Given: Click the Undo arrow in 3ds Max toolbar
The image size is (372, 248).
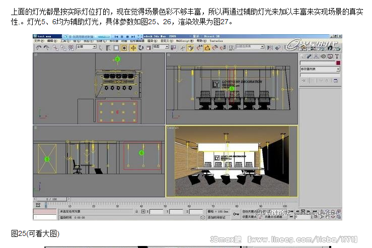Looking at the screenshot, I should [x=38, y=48].
